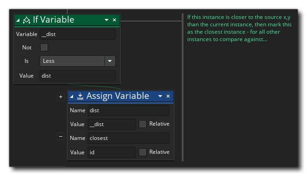This screenshot has height=176, width=307.
Task: Remove closest variable row with minus button
Action: 61,136
